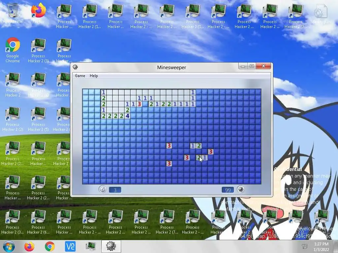The width and height of the screenshot is (338, 253).
Task: Click the elapsed time value "3" in the Minesweeper footer
Action: [115, 190]
